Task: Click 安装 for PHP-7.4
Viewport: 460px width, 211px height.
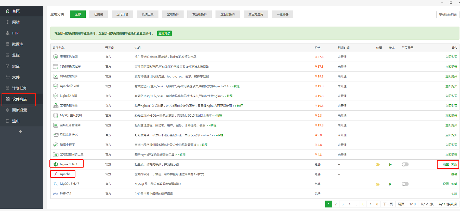Action: [x=454, y=194]
